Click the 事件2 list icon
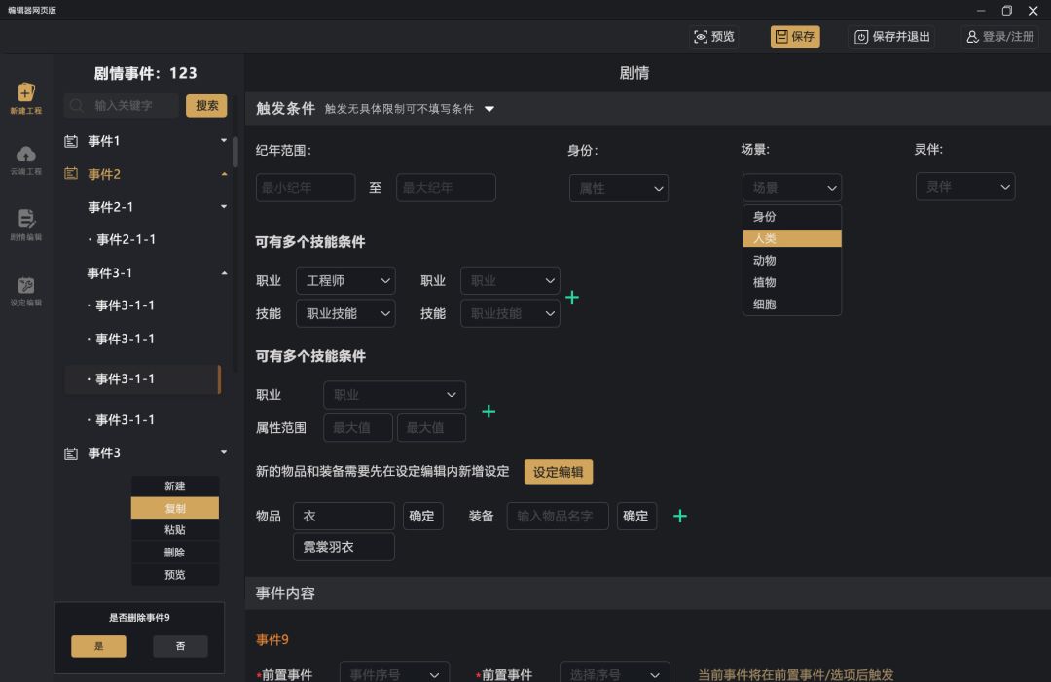 tap(70, 174)
